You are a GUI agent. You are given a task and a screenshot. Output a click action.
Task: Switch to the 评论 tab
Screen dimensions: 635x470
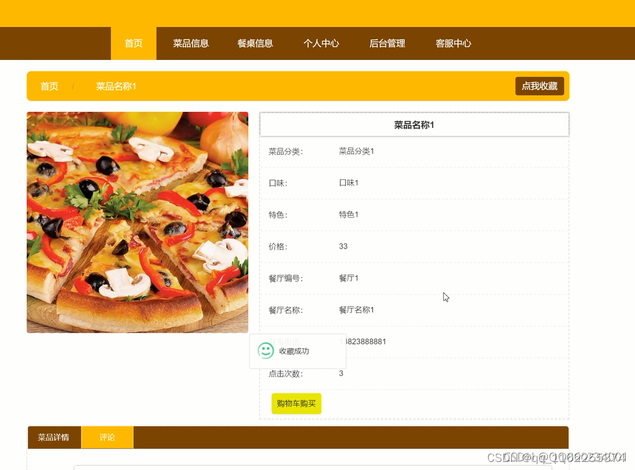[x=107, y=437]
